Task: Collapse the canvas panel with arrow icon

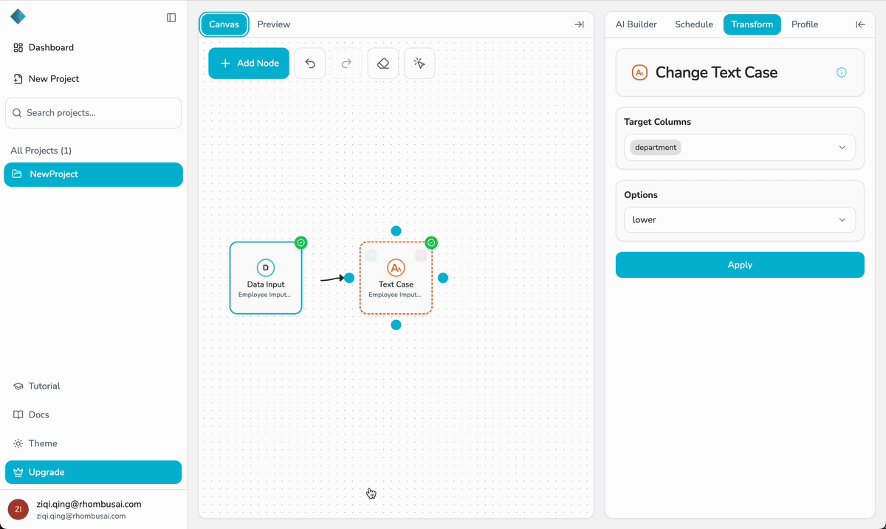Action: coord(579,24)
